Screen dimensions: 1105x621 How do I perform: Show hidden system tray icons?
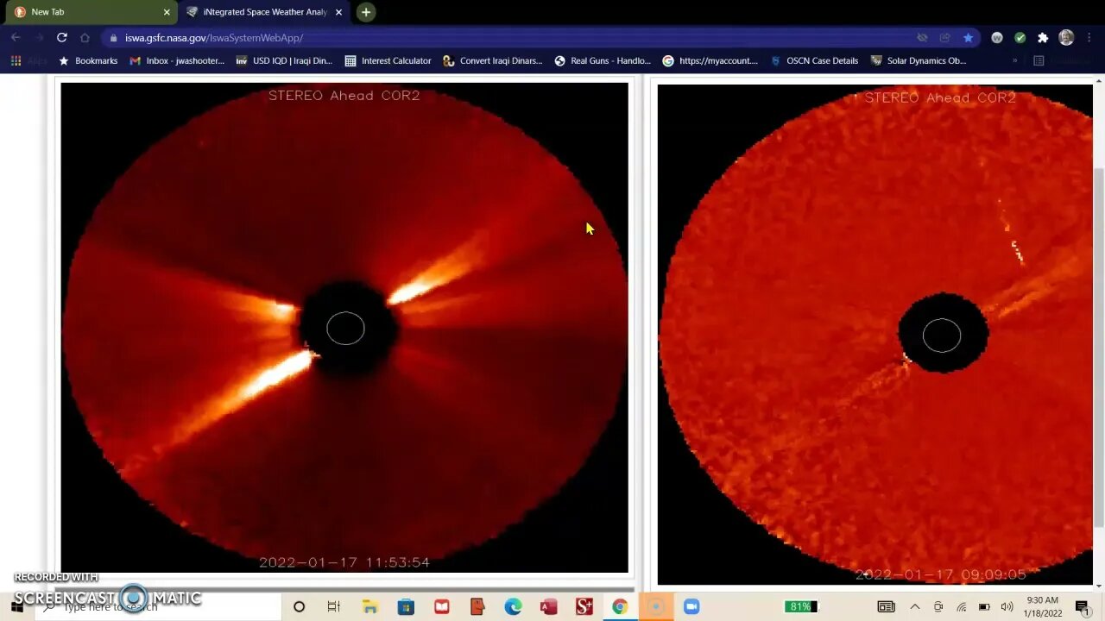coord(915,607)
